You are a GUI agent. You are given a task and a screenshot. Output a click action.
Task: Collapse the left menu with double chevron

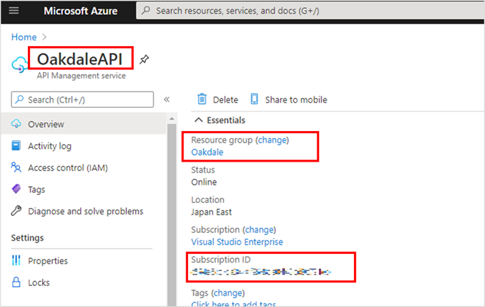(166, 100)
